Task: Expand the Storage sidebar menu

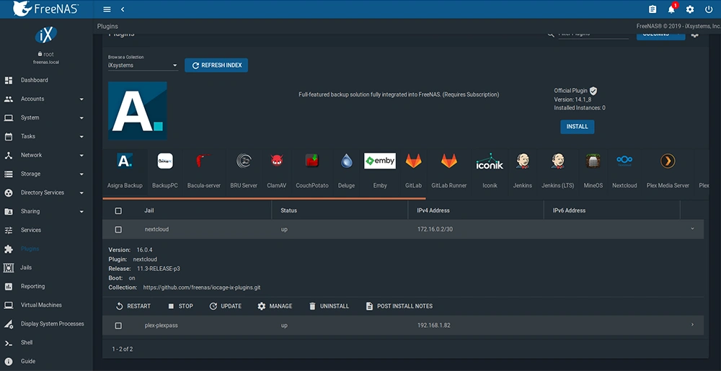Action: (46, 174)
